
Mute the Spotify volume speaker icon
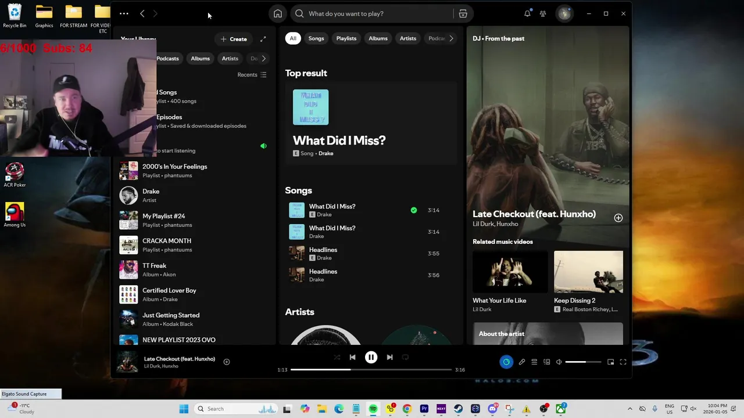click(x=559, y=362)
